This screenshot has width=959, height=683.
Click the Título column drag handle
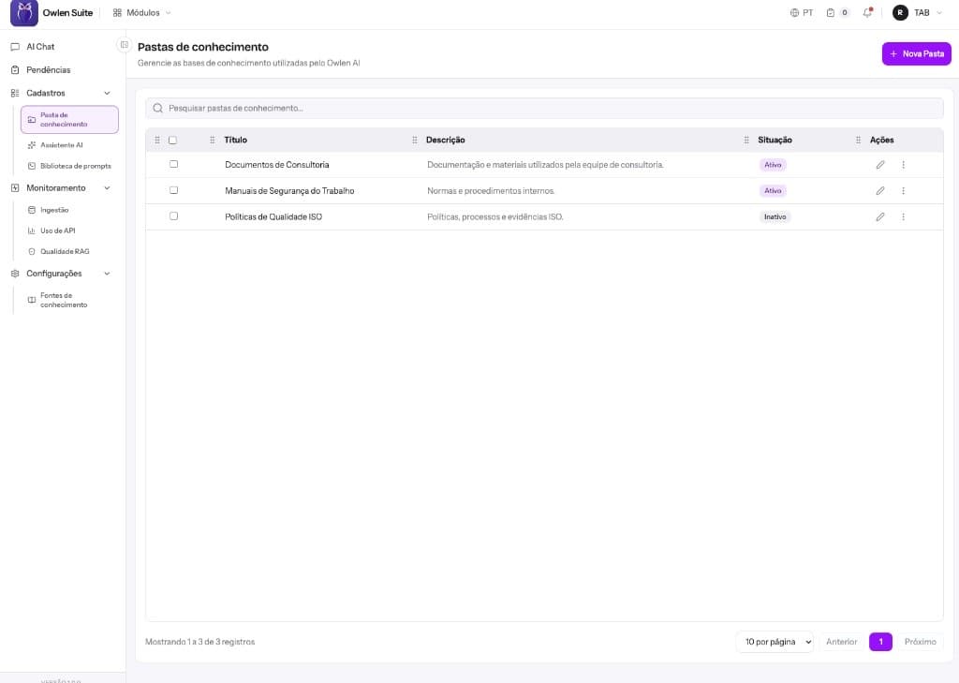(x=213, y=141)
